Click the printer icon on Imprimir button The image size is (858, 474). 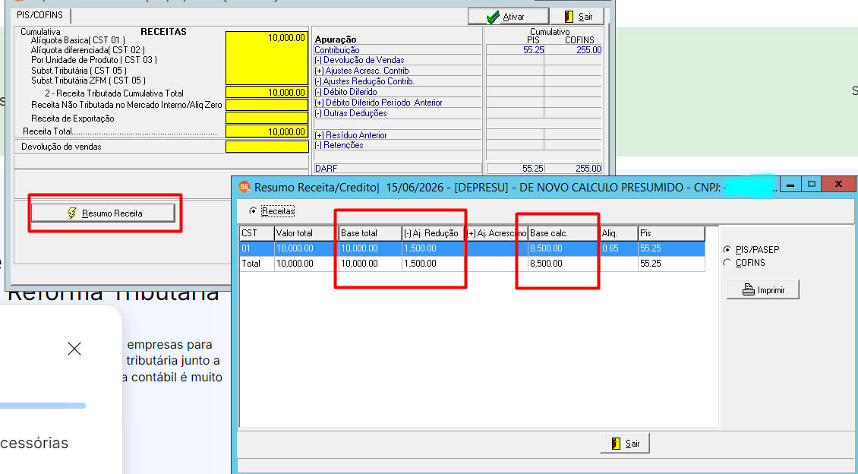[748, 289]
